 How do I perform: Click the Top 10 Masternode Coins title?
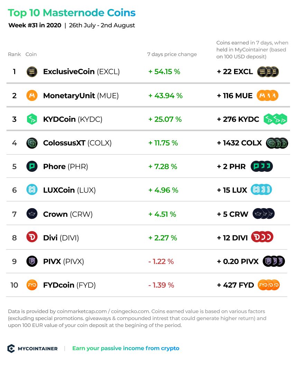click(x=72, y=13)
